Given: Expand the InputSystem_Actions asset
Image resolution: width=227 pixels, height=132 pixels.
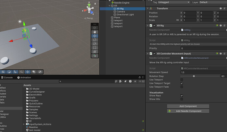Looking at the screenshot, I should [x=24, y=124].
